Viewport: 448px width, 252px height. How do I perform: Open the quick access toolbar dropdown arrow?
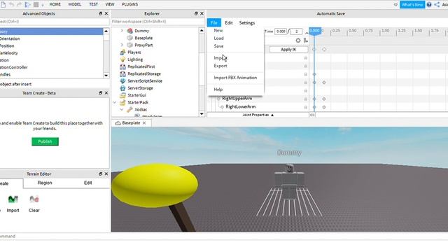[43, 5]
